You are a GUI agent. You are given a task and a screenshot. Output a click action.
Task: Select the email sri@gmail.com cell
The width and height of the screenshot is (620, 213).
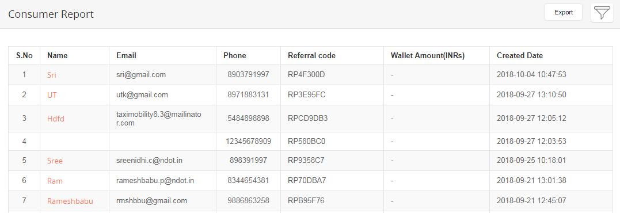pos(141,74)
